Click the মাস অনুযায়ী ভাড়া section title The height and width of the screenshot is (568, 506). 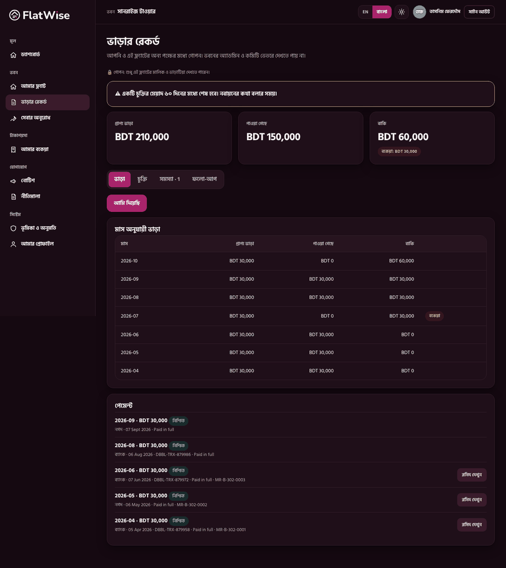pos(137,229)
